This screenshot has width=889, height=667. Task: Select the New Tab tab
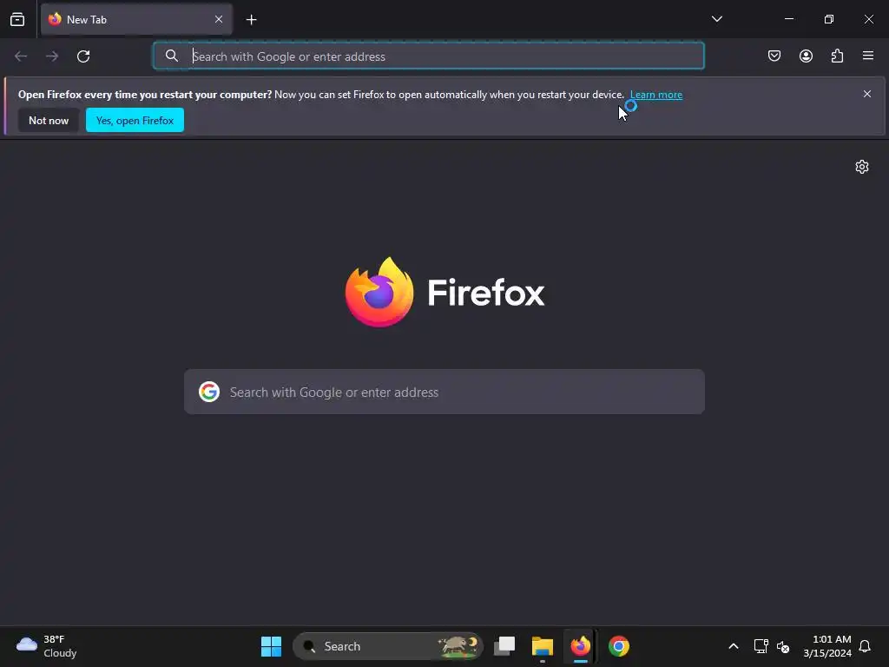(x=136, y=19)
